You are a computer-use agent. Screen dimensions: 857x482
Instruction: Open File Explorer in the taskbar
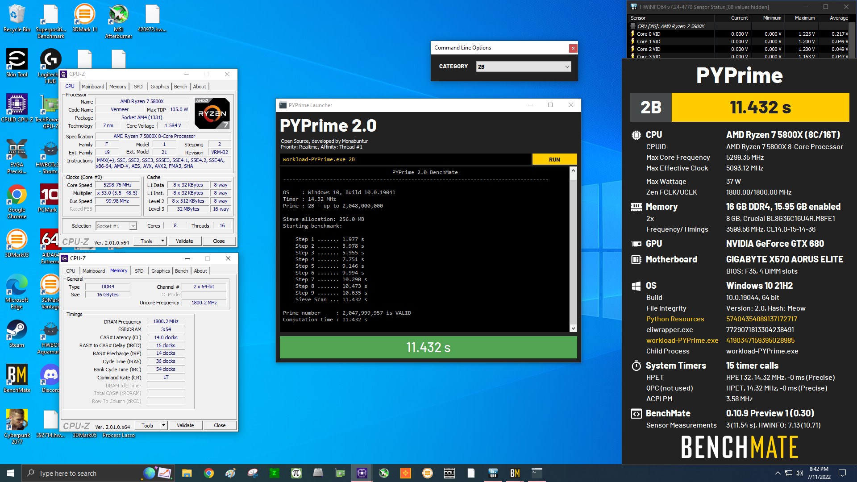point(187,473)
